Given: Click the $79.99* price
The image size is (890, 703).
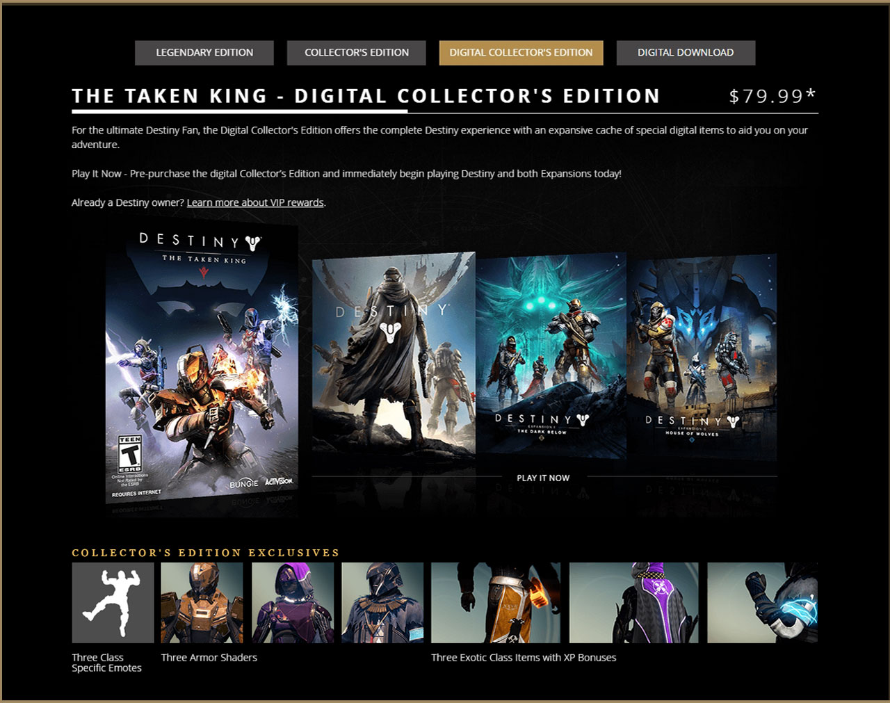Looking at the screenshot, I should (x=772, y=96).
